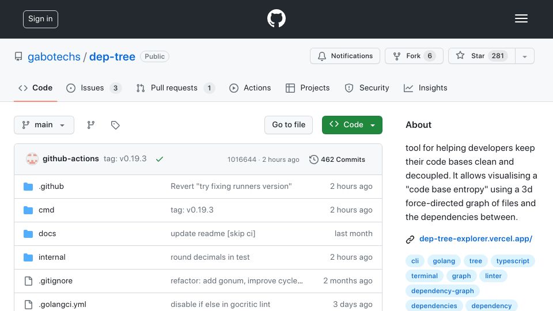Select the dependency-graph topic tag
The height and width of the screenshot is (311, 553).
[x=442, y=291]
